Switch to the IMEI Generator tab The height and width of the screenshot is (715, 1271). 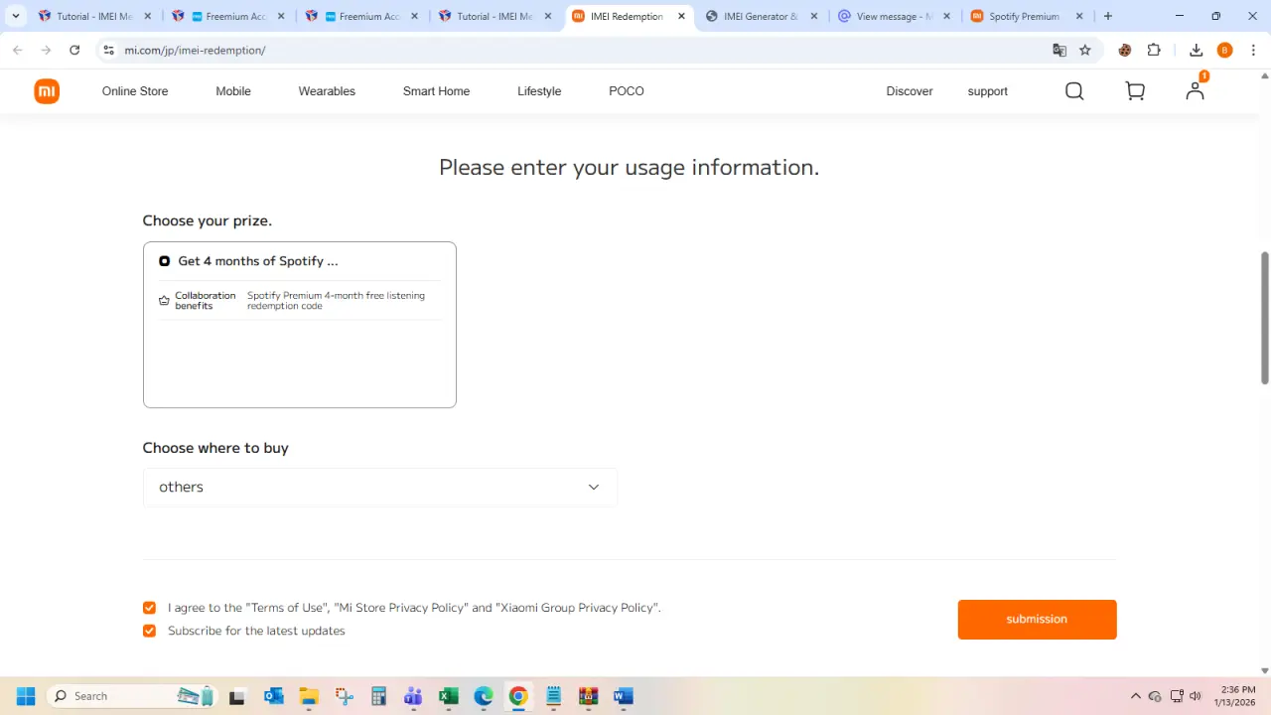761,16
